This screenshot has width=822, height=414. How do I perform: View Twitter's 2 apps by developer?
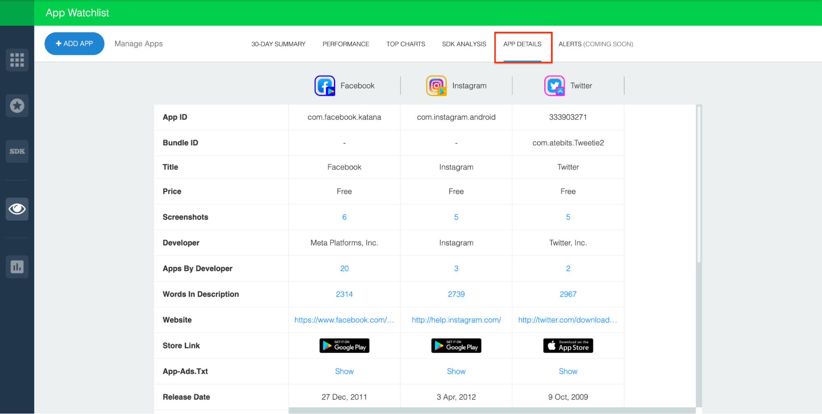[568, 269]
